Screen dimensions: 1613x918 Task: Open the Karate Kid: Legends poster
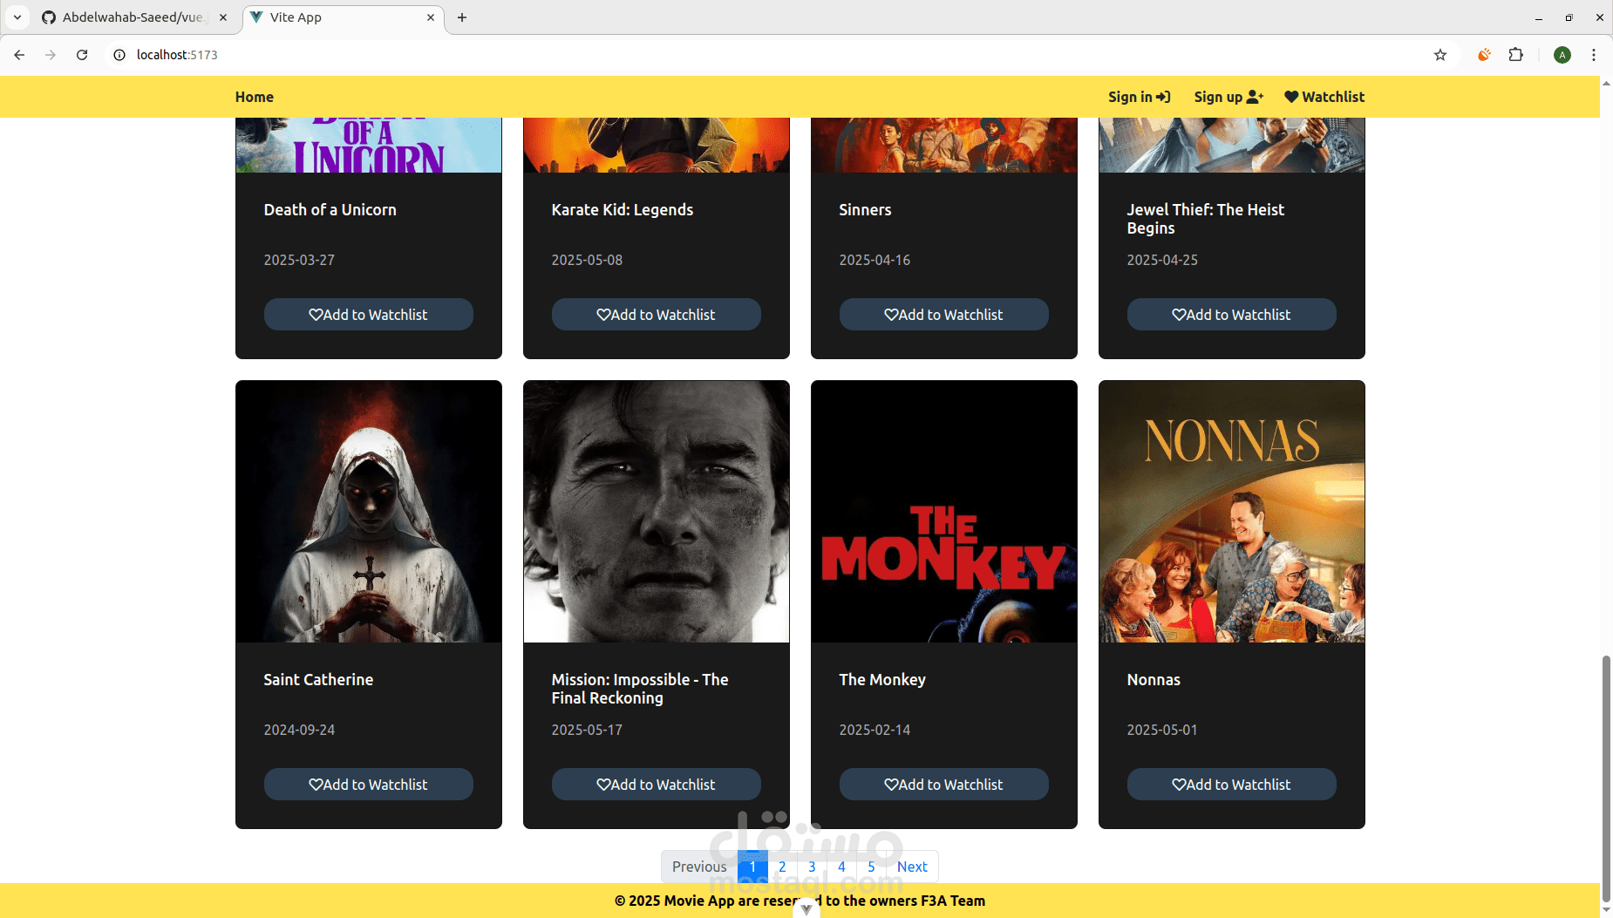(x=657, y=146)
